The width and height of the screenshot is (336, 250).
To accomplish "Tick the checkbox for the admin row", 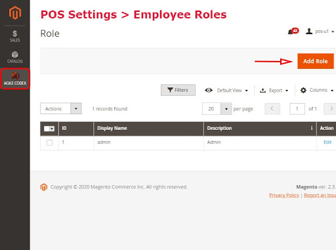I will pyautogui.click(x=49, y=142).
